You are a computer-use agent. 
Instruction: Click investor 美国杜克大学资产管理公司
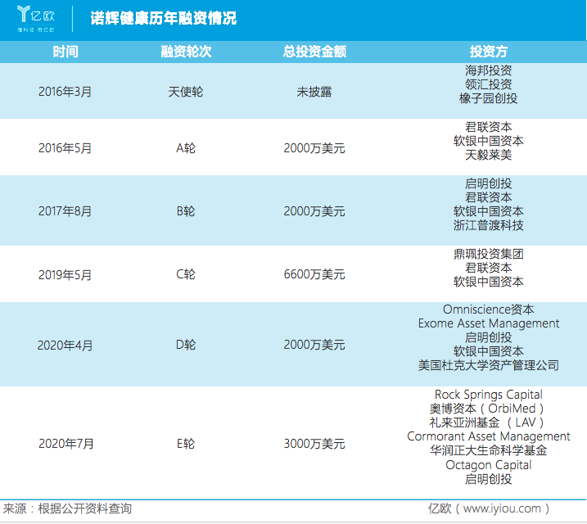point(489,365)
